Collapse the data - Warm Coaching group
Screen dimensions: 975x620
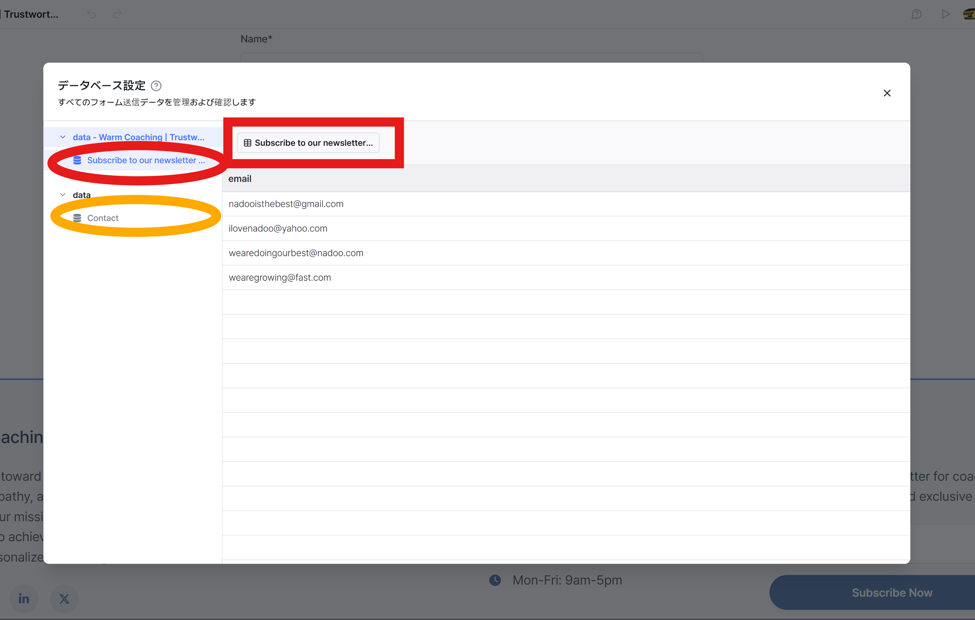pos(63,137)
